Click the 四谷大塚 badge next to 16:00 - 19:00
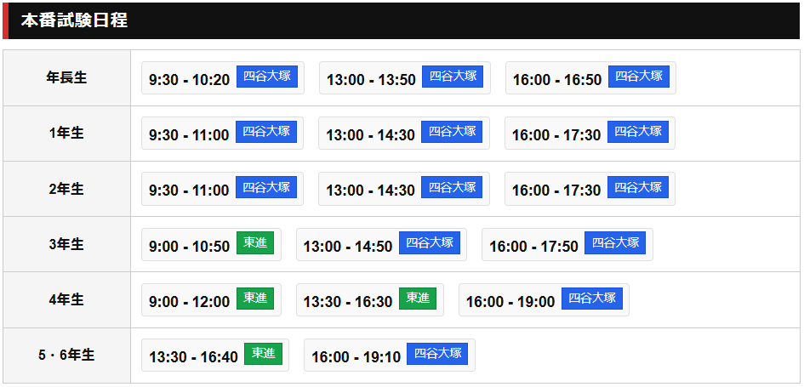 592,299
